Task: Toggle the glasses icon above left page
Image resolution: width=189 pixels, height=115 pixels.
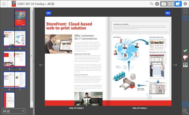Action: 49,13
